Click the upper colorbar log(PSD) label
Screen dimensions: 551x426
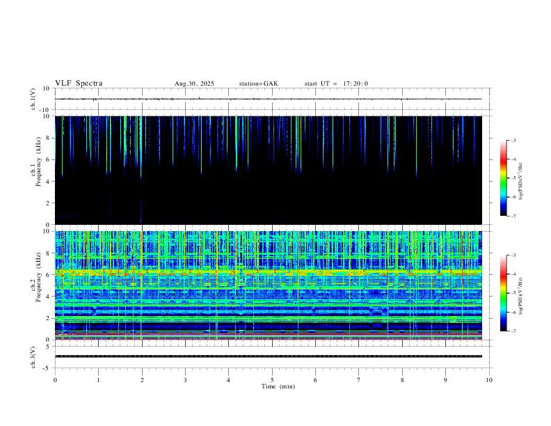tap(520, 182)
